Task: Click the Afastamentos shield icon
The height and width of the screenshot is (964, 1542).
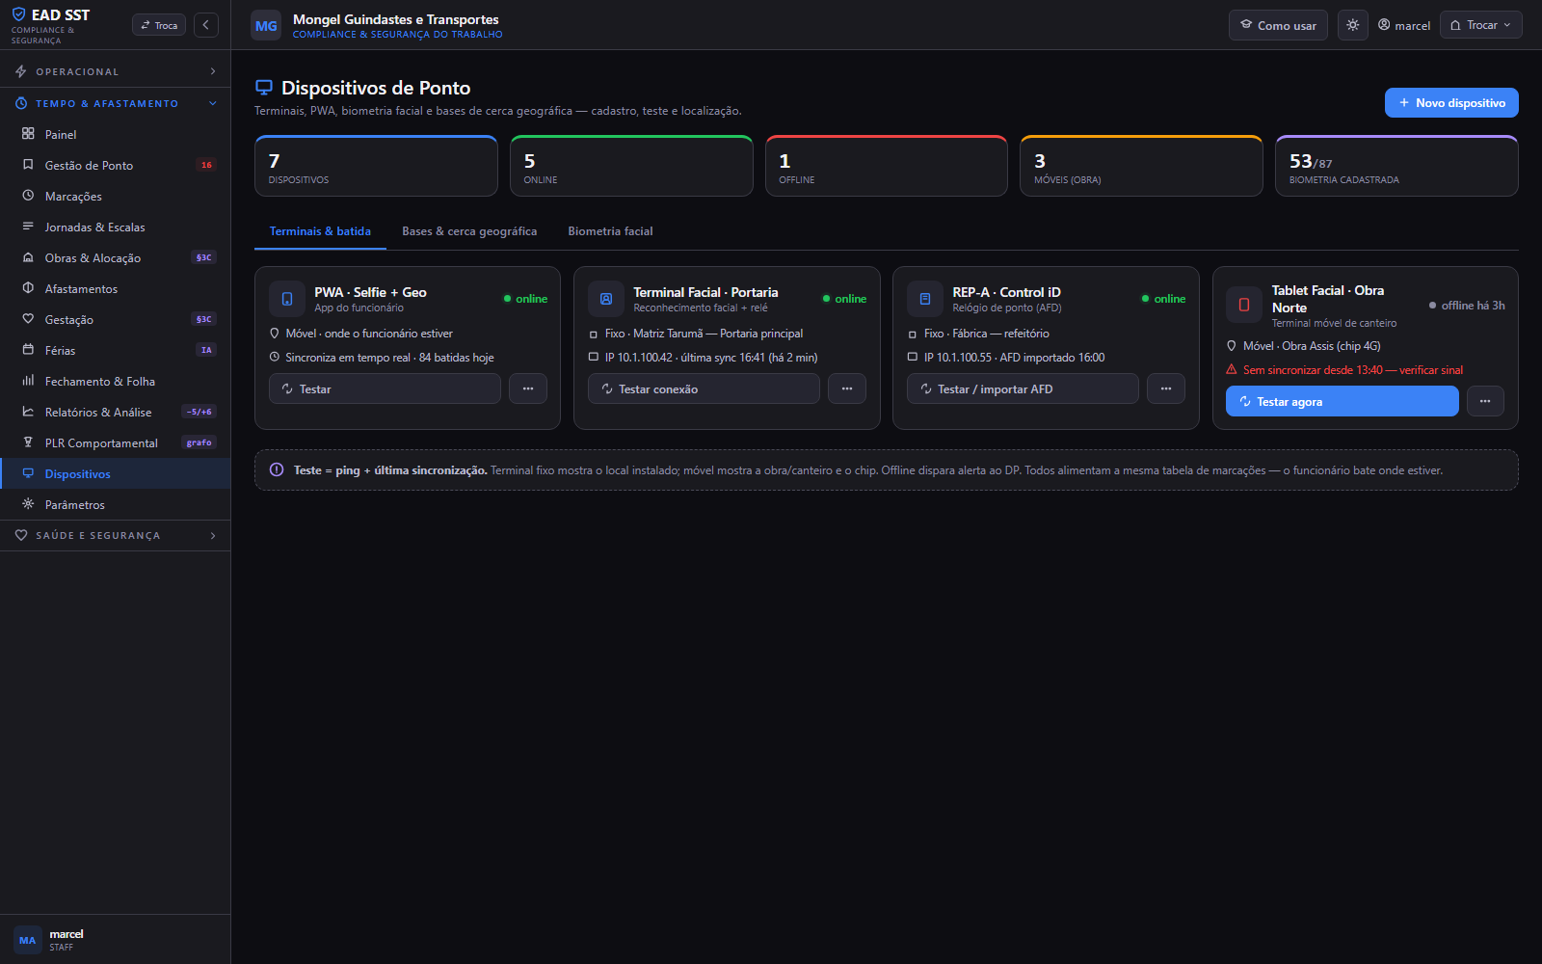Action: tap(28, 288)
